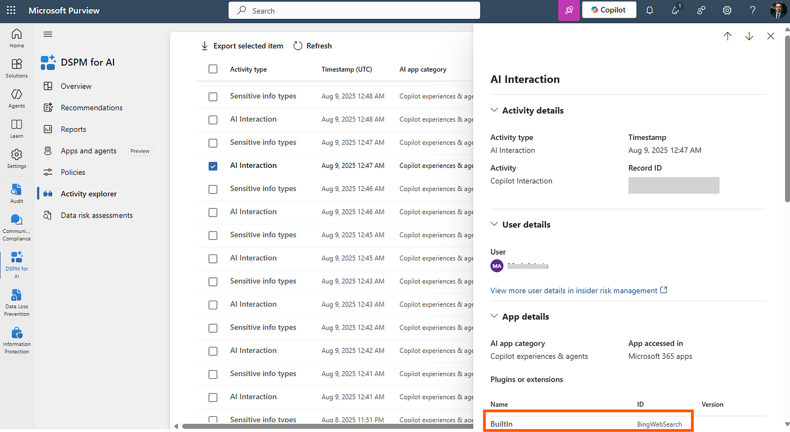The height and width of the screenshot is (432, 790).
Task: Open Information Protection in left rail
Action: tap(17, 340)
